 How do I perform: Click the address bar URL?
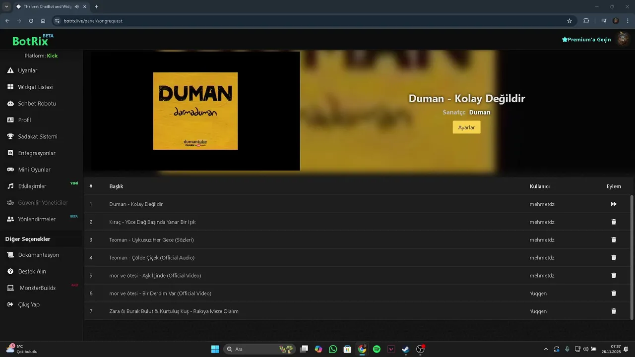(93, 21)
